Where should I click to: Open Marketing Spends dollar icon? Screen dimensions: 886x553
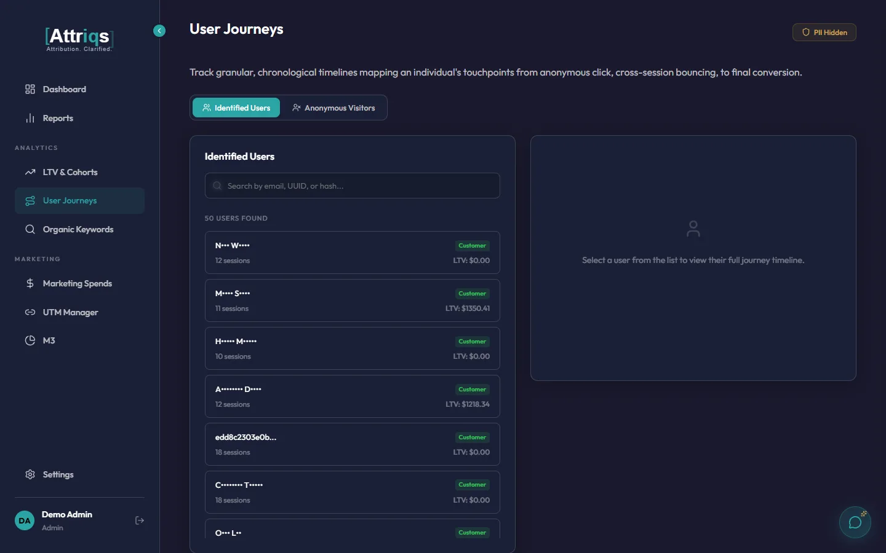[30, 283]
